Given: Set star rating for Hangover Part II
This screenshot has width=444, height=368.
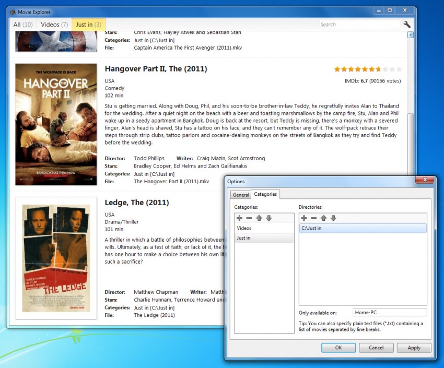Looking at the screenshot, I should 368,69.
